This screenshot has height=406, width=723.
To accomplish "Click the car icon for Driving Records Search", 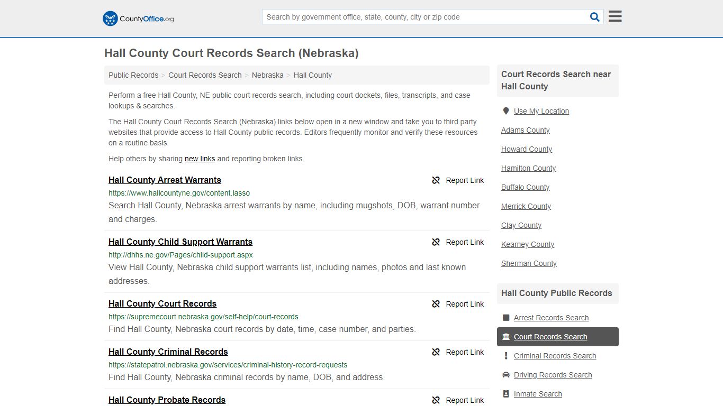I will tap(506, 375).
